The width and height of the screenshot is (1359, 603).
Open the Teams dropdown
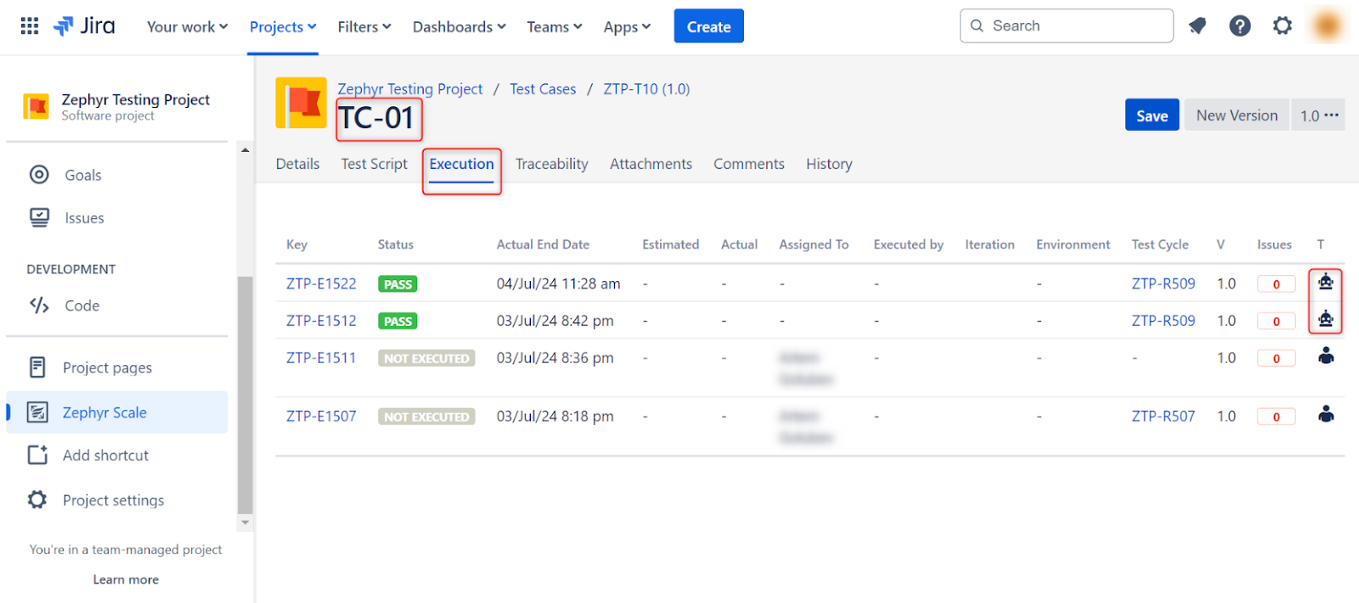pyautogui.click(x=555, y=26)
